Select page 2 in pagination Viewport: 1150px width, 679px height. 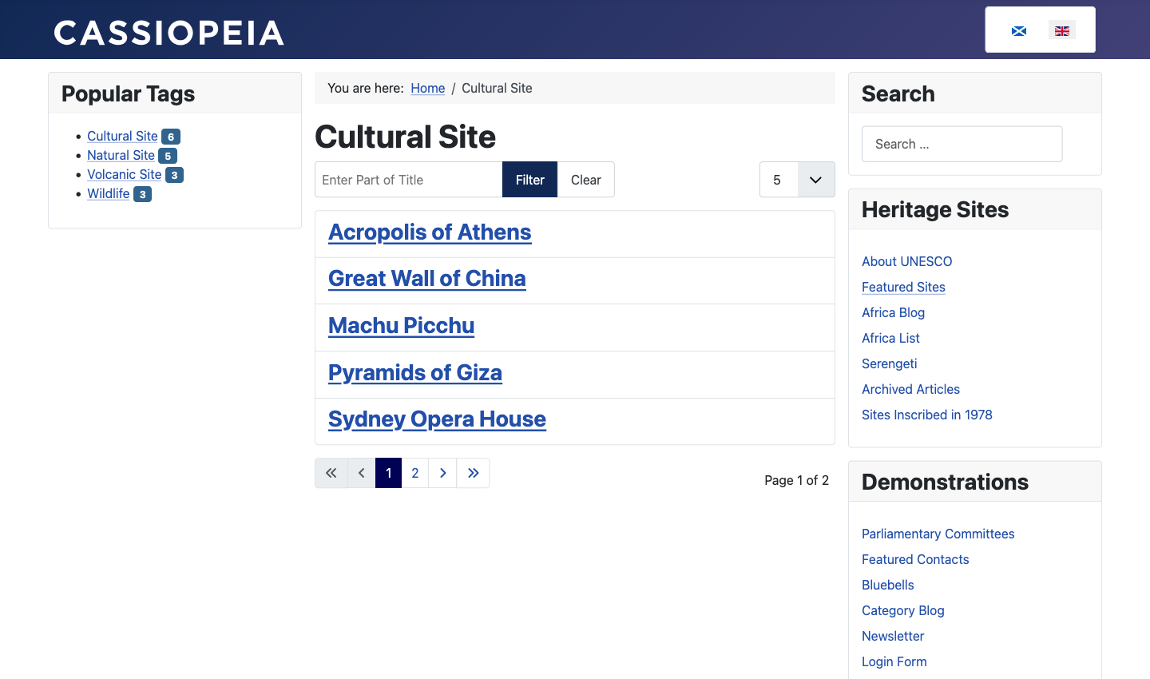click(x=415, y=473)
